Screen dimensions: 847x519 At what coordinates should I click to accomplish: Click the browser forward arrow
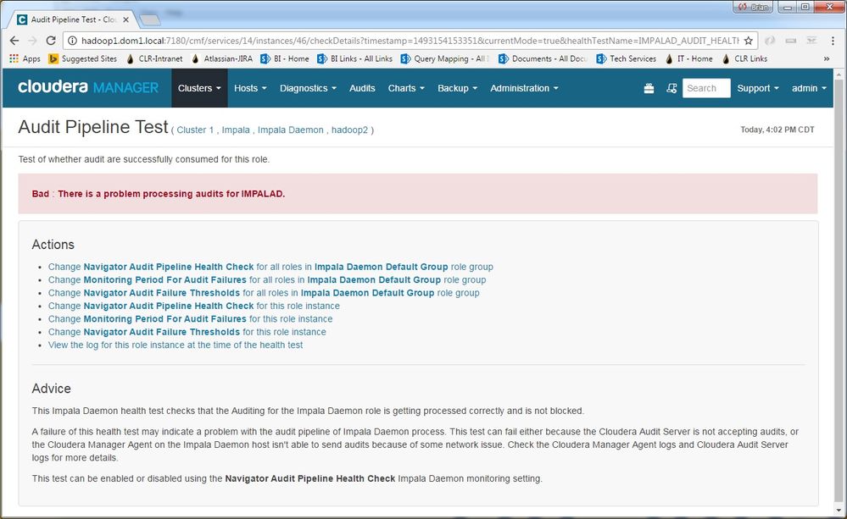[x=32, y=41]
